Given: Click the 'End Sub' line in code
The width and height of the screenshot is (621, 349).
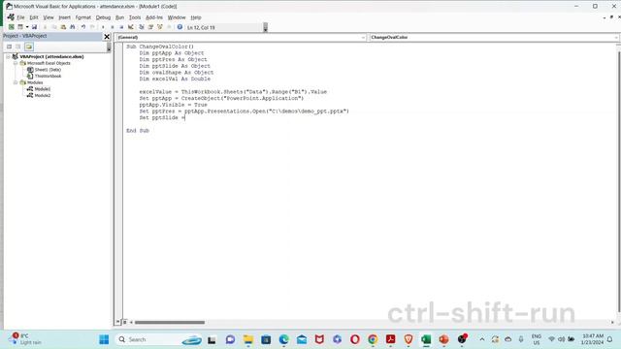Looking at the screenshot, I should 138,131.
